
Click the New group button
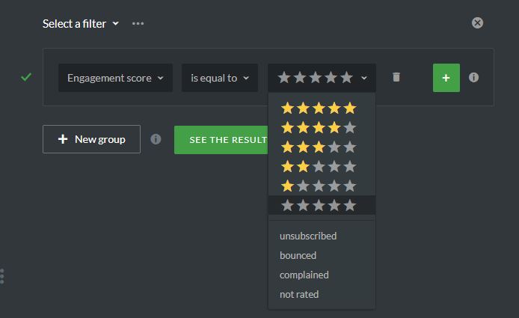tap(91, 139)
